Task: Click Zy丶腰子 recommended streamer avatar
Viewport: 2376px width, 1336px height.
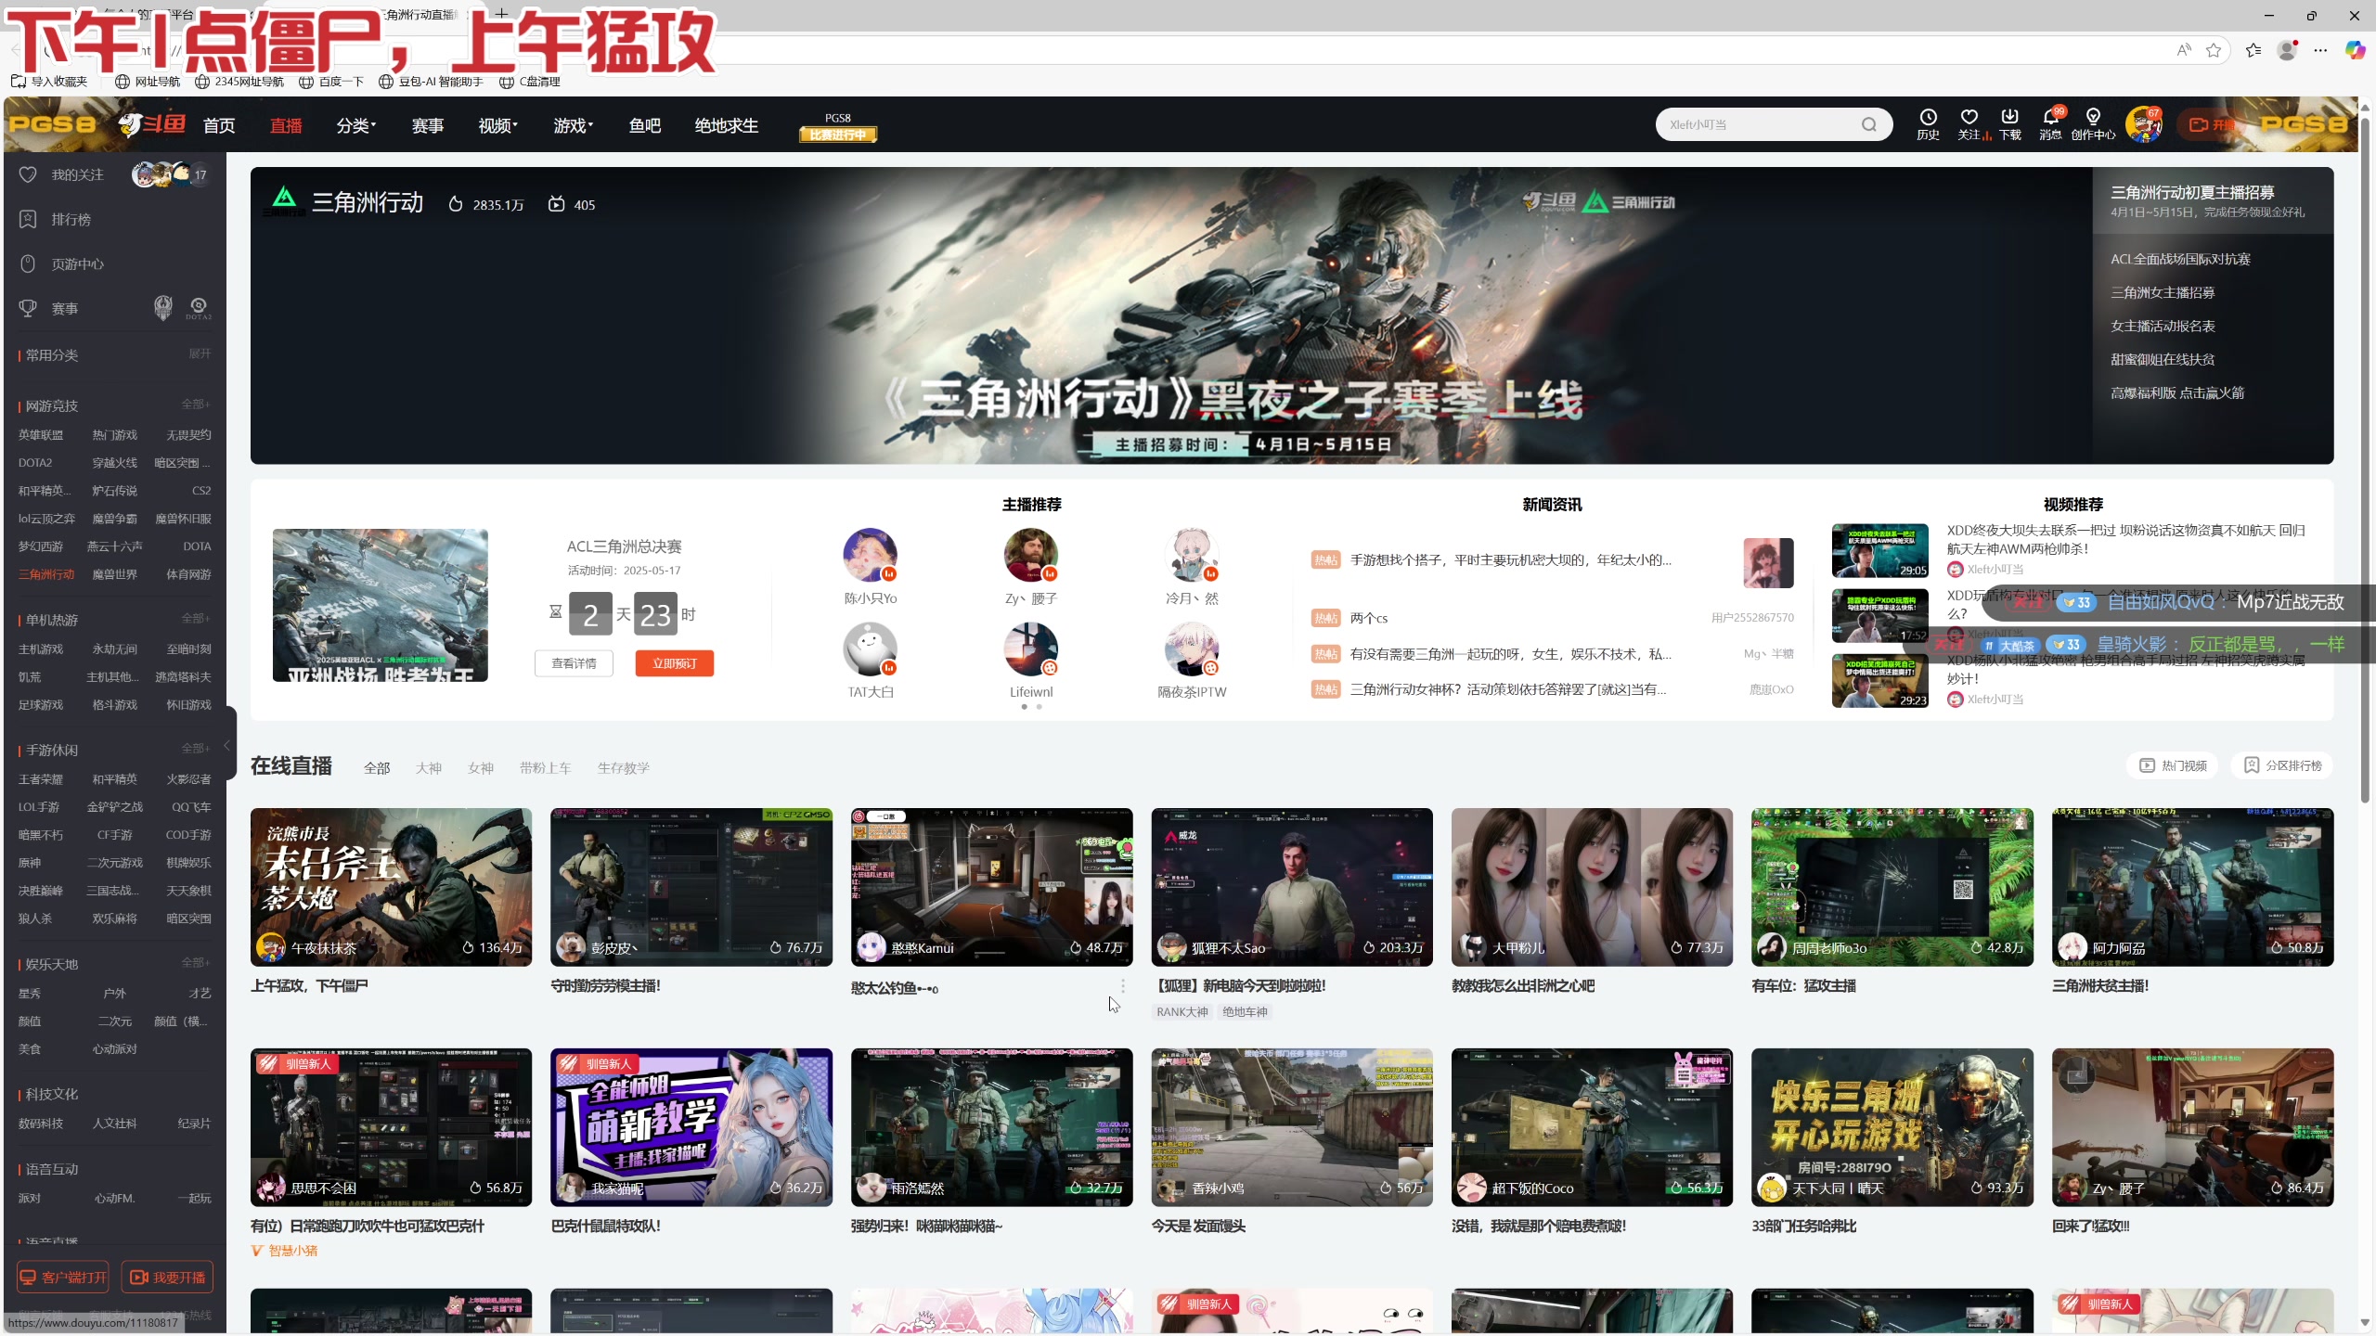Action: 1030,556
